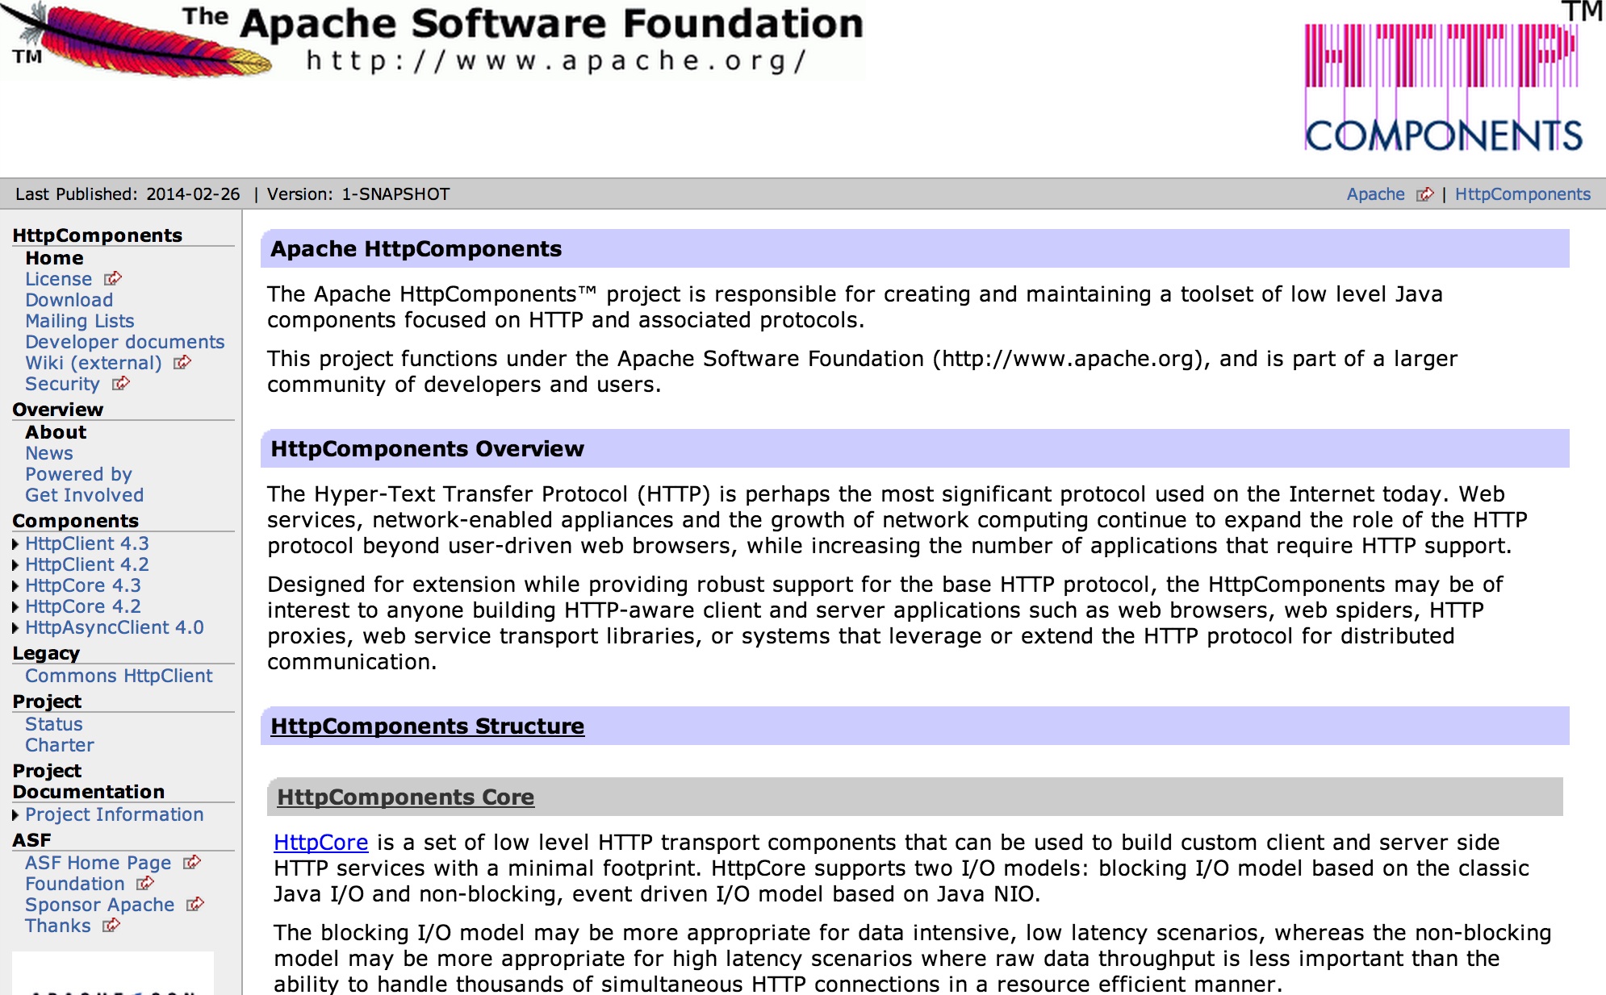Expand the HttpAsyncClient 4.0 menu arrow
1606x995 pixels.
pos(16,628)
